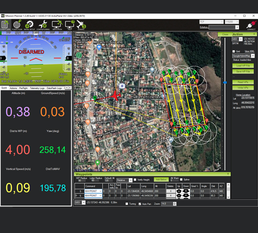Delete waypoint 5 with X button
Viewport: 258px width, 233px height.
[171, 191]
